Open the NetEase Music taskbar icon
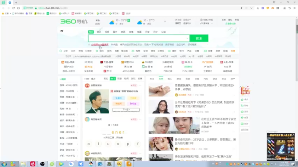This screenshot has height=167, width=298. pyautogui.click(x=33, y=164)
